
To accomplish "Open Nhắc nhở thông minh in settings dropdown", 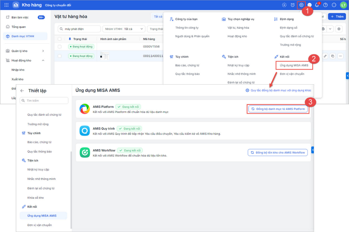I will pos(242,74).
